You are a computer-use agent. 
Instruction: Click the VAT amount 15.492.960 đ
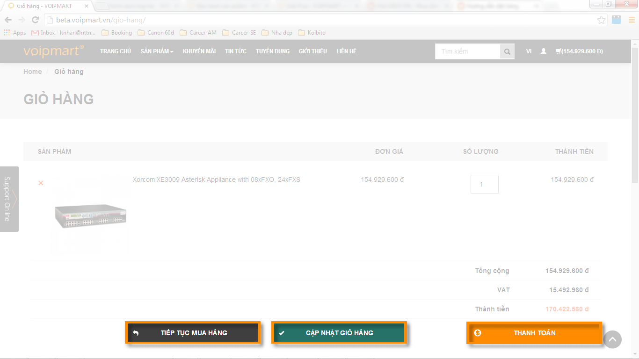point(569,290)
